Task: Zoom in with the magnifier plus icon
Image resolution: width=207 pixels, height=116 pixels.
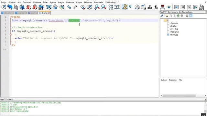Action: (97, 7)
